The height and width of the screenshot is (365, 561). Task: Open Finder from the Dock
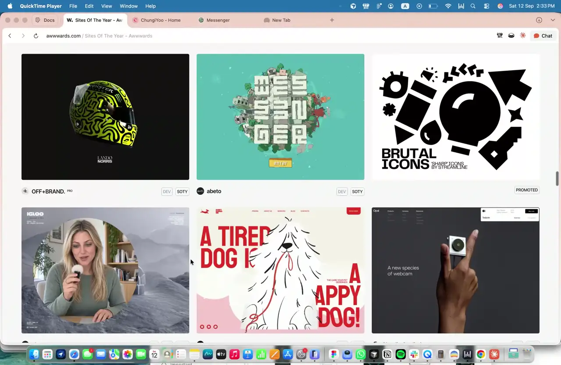(x=34, y=354)
